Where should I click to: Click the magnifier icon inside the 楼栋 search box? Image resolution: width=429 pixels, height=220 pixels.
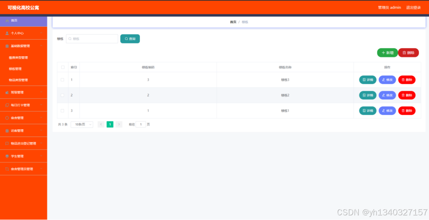(70, 39)
